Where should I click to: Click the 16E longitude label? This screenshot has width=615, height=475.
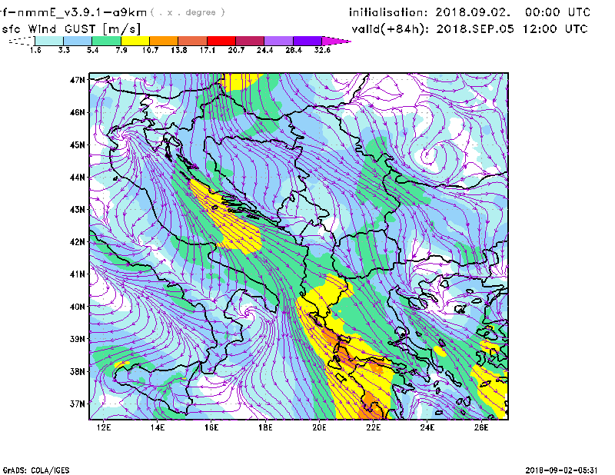coord(211,427)
